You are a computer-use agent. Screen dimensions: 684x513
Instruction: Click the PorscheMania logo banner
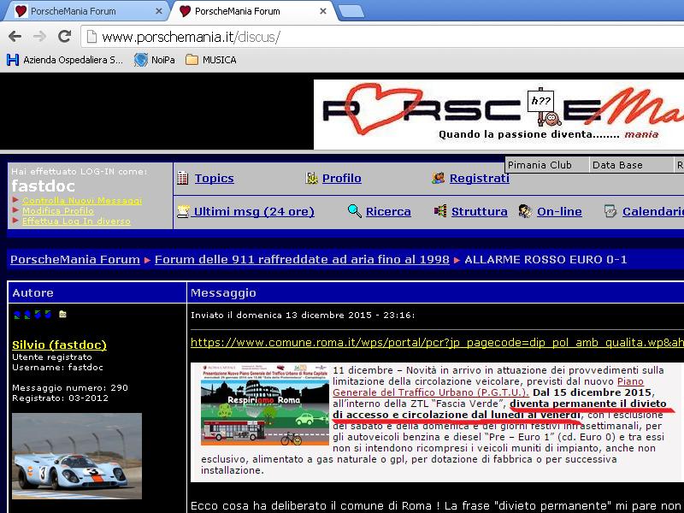(498, 115)
